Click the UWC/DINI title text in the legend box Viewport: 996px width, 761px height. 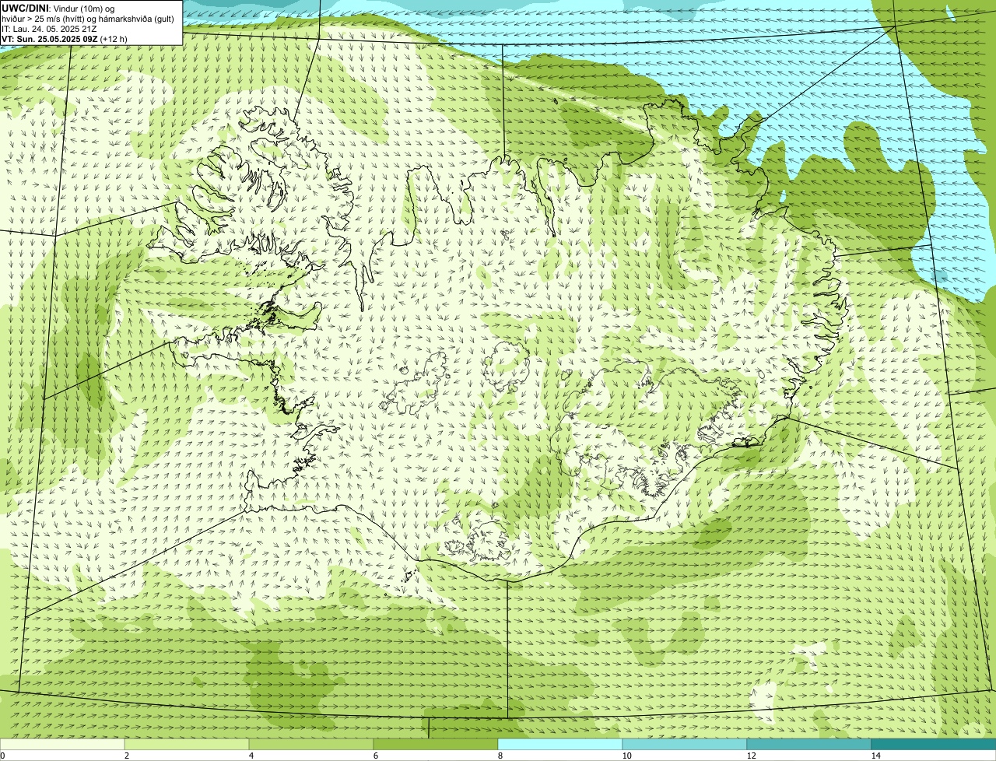(26, 8)
